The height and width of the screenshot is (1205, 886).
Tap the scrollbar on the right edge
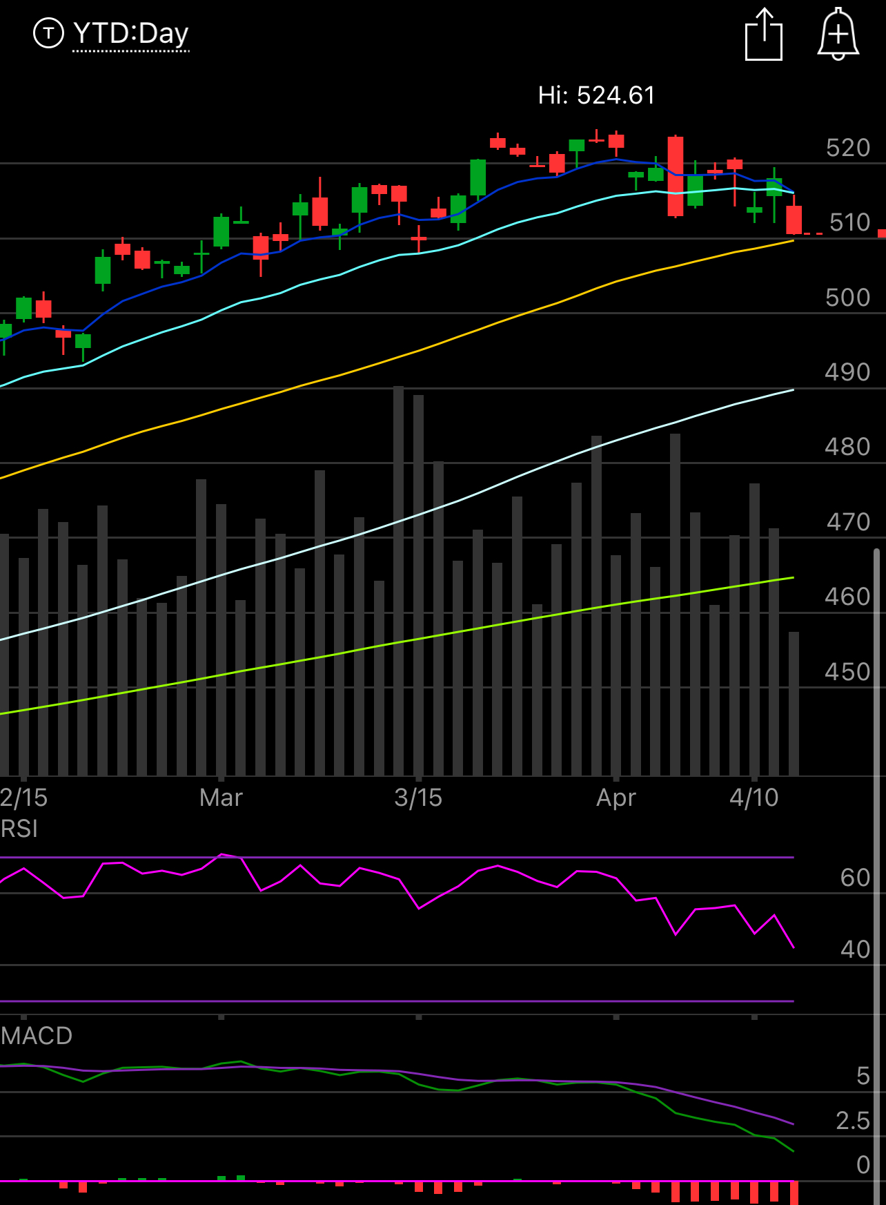877,876
